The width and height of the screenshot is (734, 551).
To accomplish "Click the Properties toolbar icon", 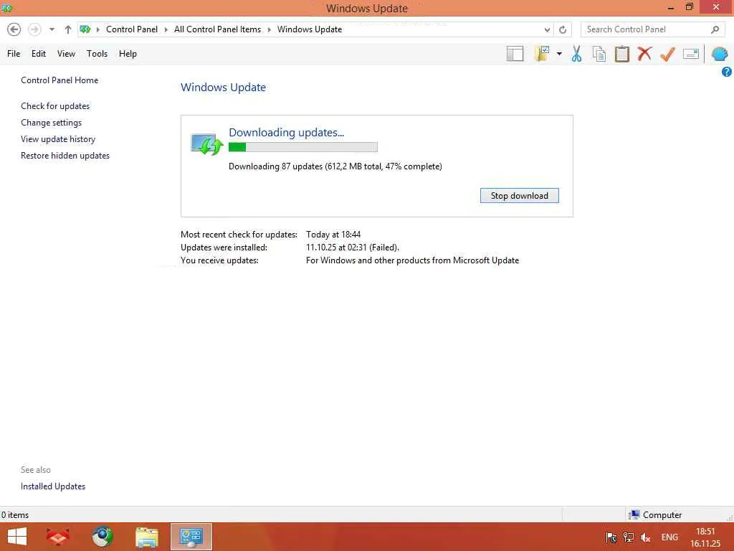I will [x=691, y=54].
